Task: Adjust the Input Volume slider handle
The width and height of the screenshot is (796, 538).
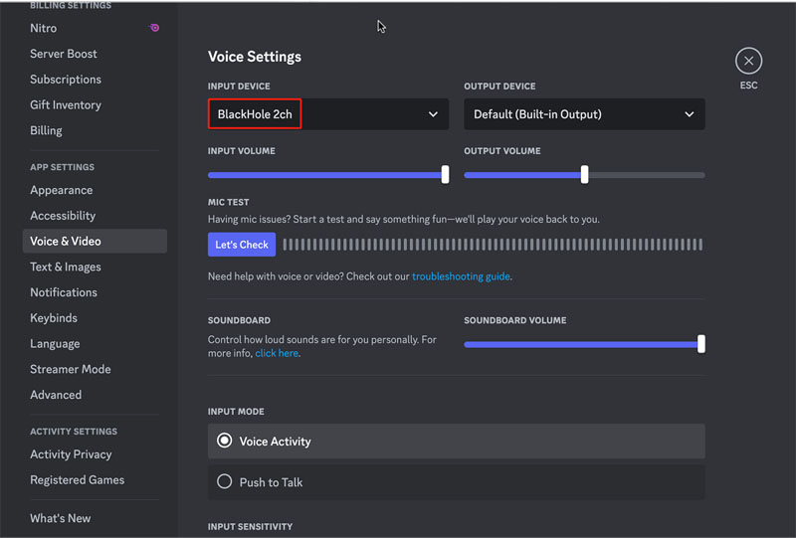Action: [445, 175]
